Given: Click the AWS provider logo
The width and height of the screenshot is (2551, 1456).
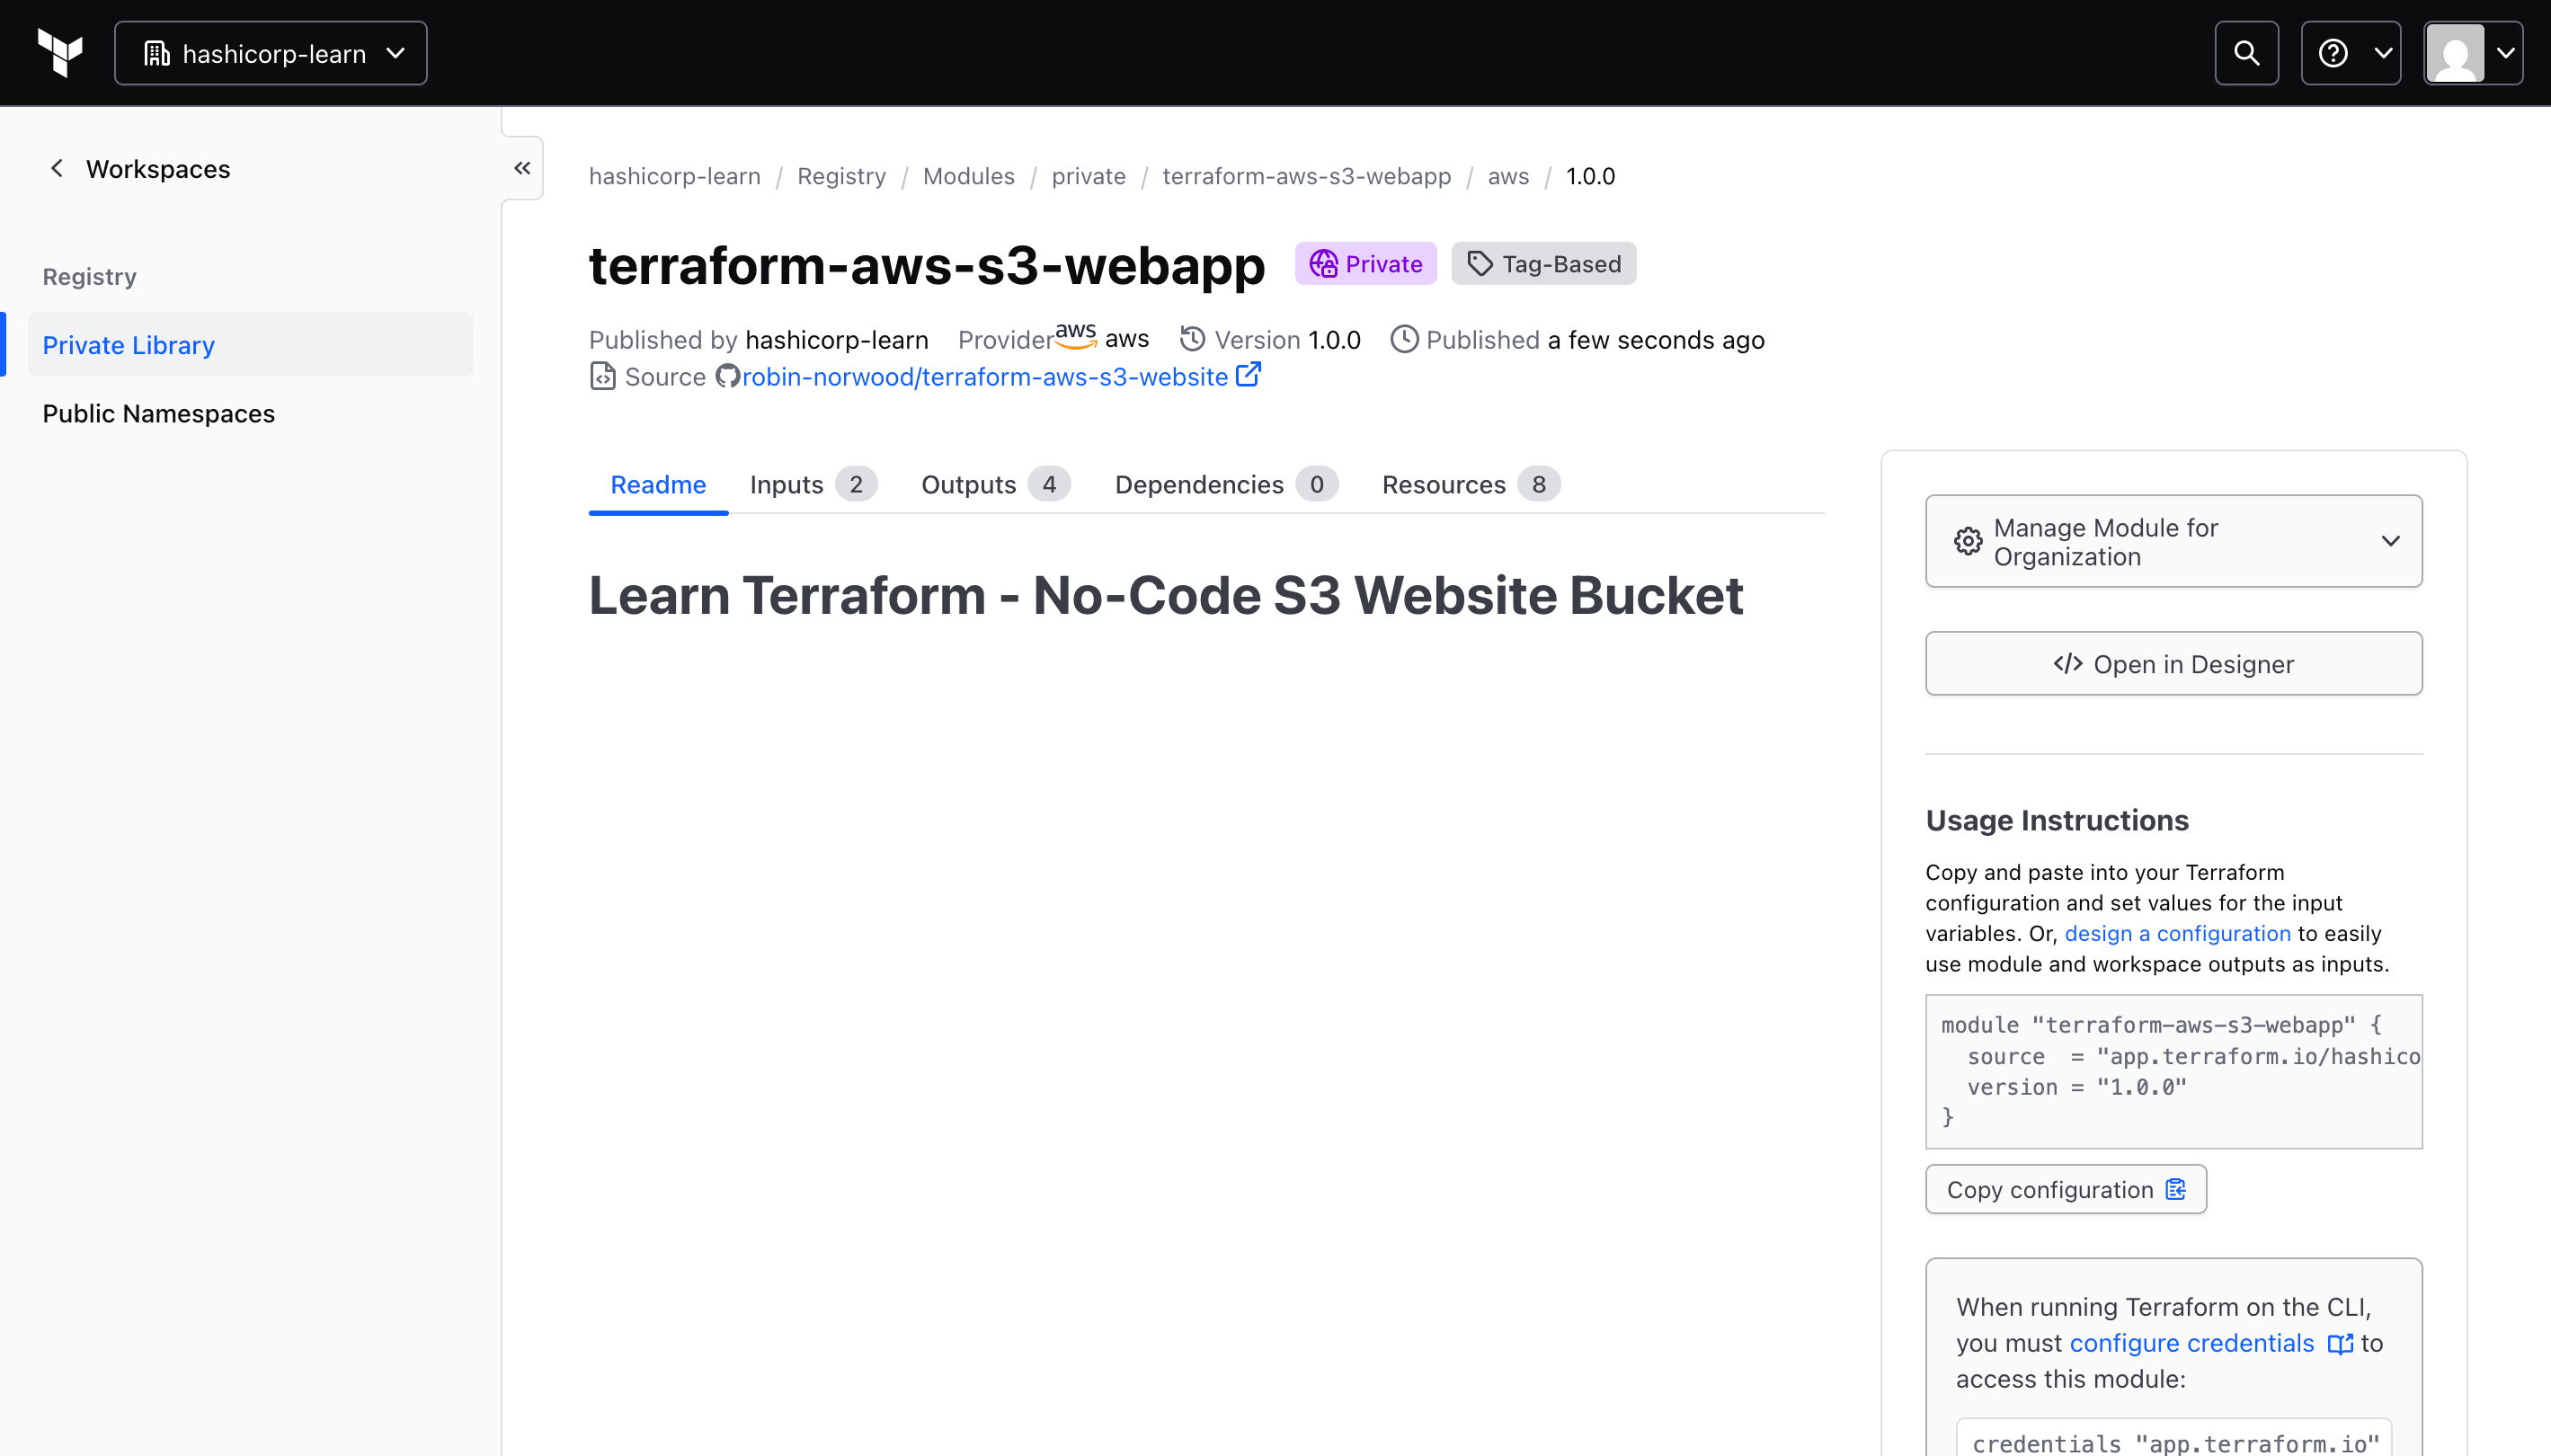Looking at the screenshot, I should (1074, 336).
